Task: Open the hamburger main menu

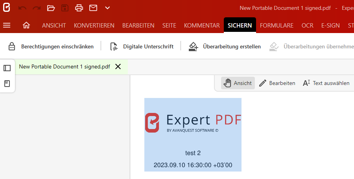Action: point(7,25)
